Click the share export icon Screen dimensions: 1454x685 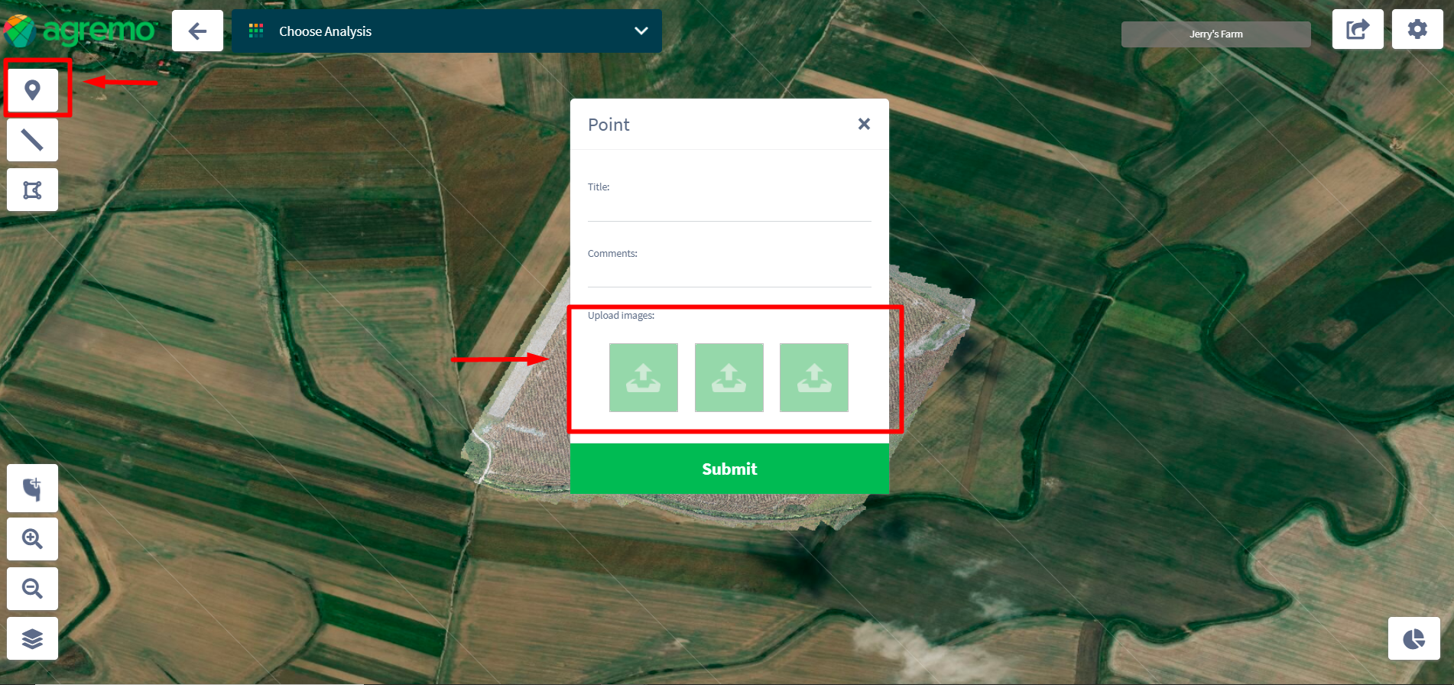click(x=1358, y=30)
